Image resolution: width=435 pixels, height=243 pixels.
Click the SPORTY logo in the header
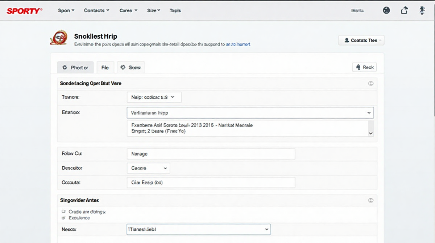24,10
